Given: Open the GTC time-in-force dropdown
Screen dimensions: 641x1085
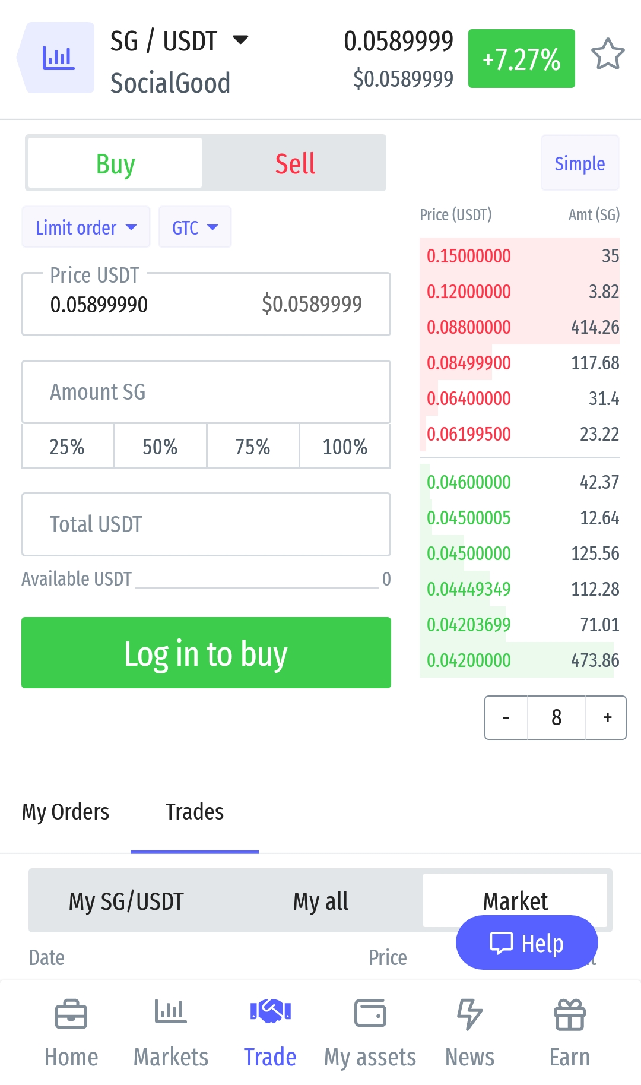Looking at the screenshot, I should tap(195, 227).
